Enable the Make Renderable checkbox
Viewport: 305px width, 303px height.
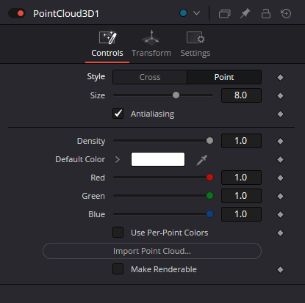(x=118, y=269)
